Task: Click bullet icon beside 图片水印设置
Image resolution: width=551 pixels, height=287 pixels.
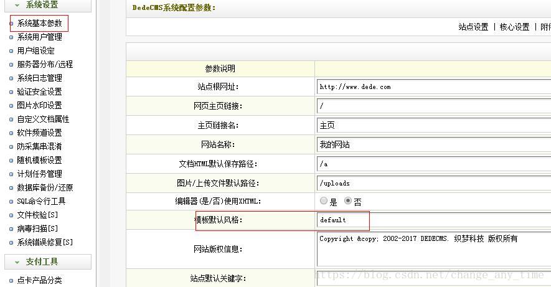Action: [x=11, y=106]
